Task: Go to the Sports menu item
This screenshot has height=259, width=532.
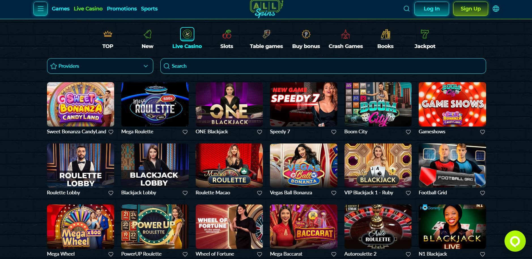Action: click(x=149, y=9)
